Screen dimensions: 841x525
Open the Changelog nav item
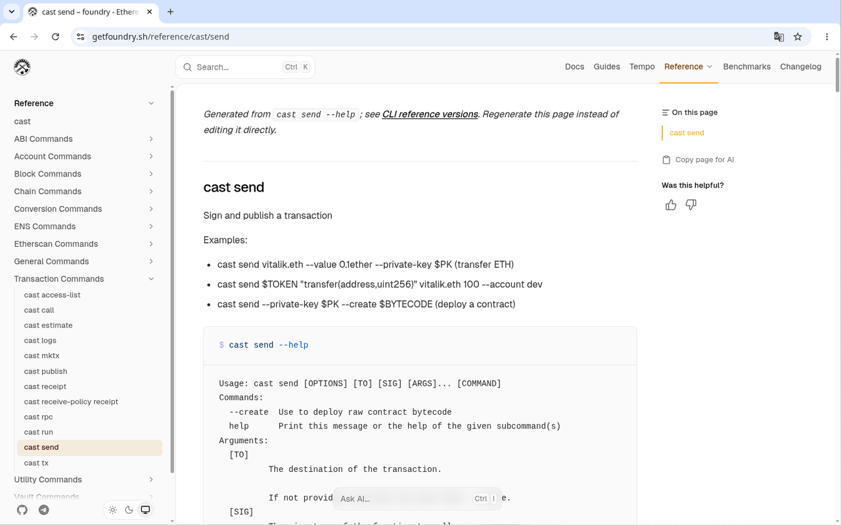point(800,67)
